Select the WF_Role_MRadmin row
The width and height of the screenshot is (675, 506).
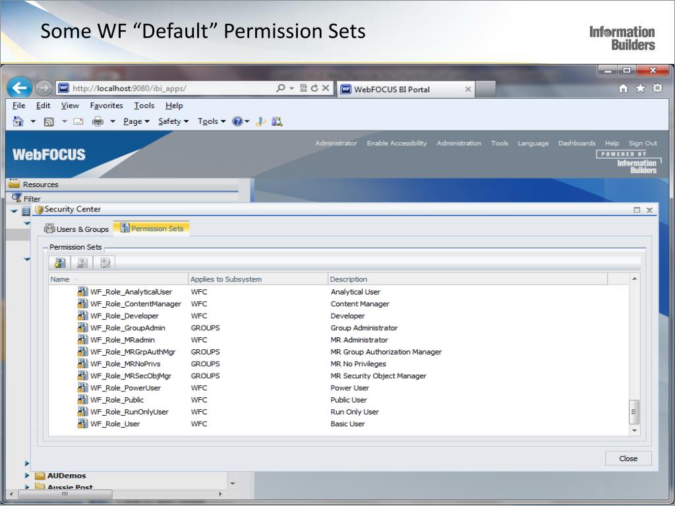[x=338, y=340]
